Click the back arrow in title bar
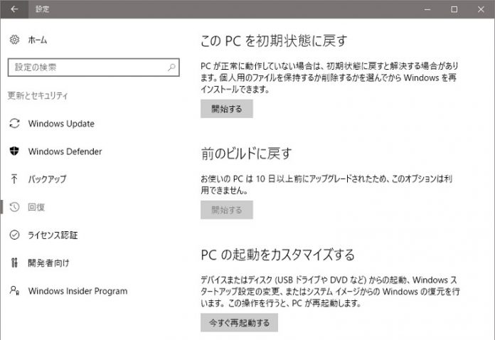Image resolution: width=495 pixels, height=340 pixels. (14, 9)
